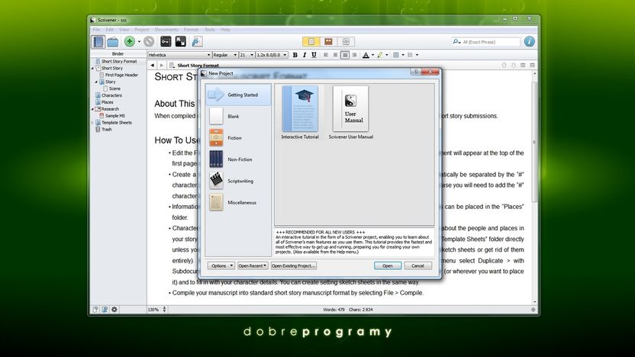Screen dimensions: 635x357
Task: Click the Open button in New Project
Action: (x=388, y=266)
